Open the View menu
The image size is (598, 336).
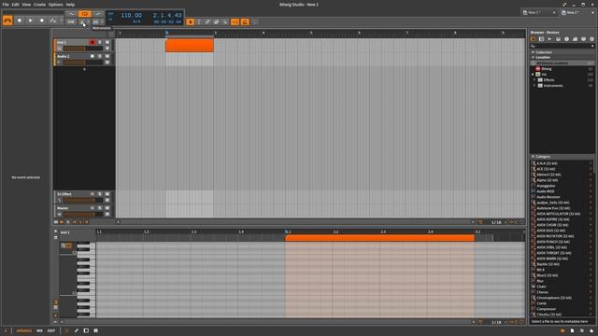click(x=26, y=5)
